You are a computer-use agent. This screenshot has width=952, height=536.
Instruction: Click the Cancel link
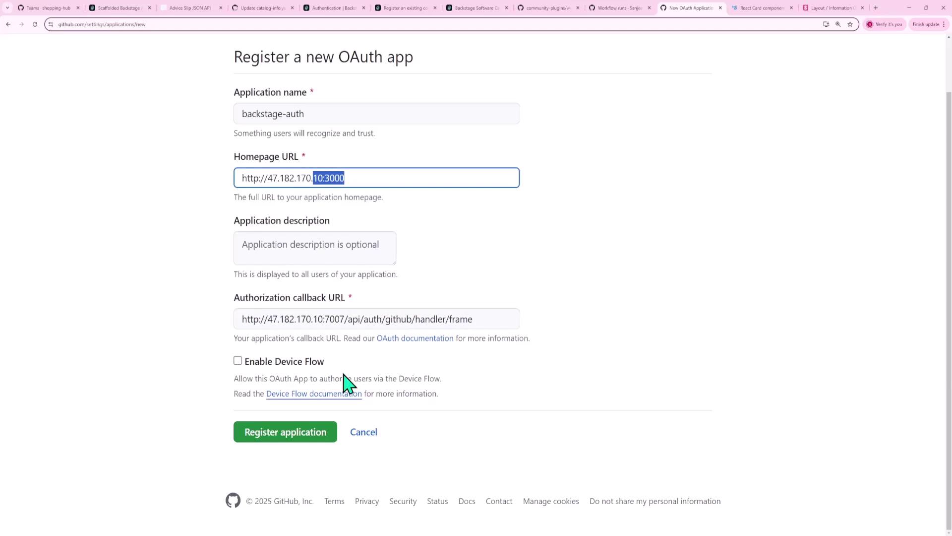point(363,432)
